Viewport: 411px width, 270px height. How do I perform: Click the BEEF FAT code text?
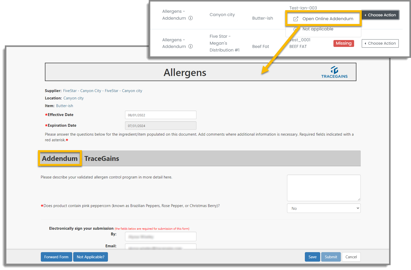click(x=298, y=46)
